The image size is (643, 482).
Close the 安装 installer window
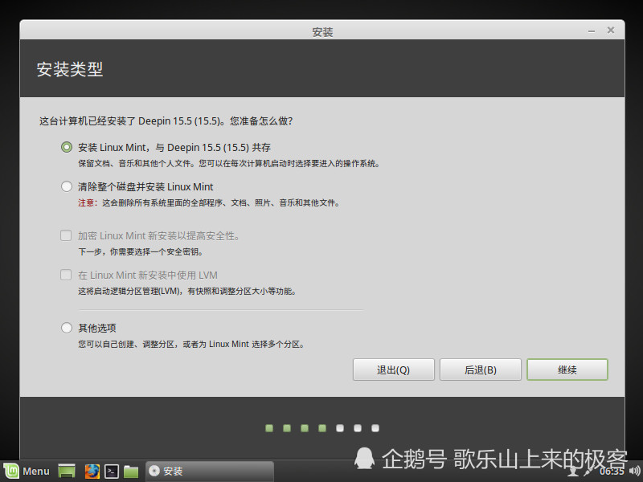pos(611,31)
